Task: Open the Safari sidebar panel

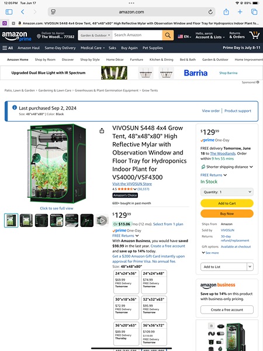Action: [x=9, y=12]
